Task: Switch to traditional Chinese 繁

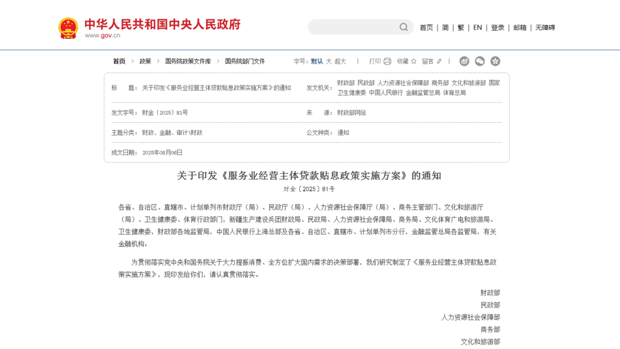Action: pyautogui.click(x=460, y=28)
